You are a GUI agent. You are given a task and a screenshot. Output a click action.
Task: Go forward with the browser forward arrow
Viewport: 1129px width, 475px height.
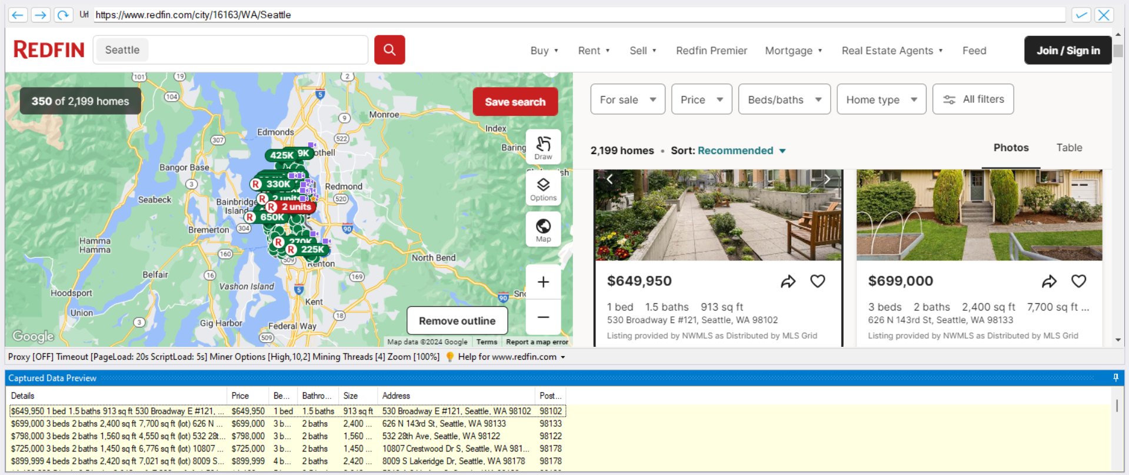40,15
